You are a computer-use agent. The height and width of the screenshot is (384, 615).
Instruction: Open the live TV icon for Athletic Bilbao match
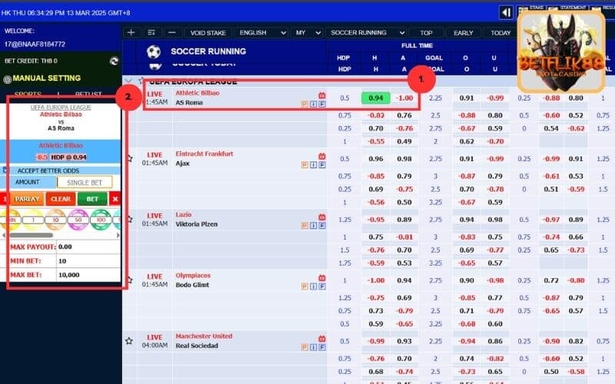[322, 95]
